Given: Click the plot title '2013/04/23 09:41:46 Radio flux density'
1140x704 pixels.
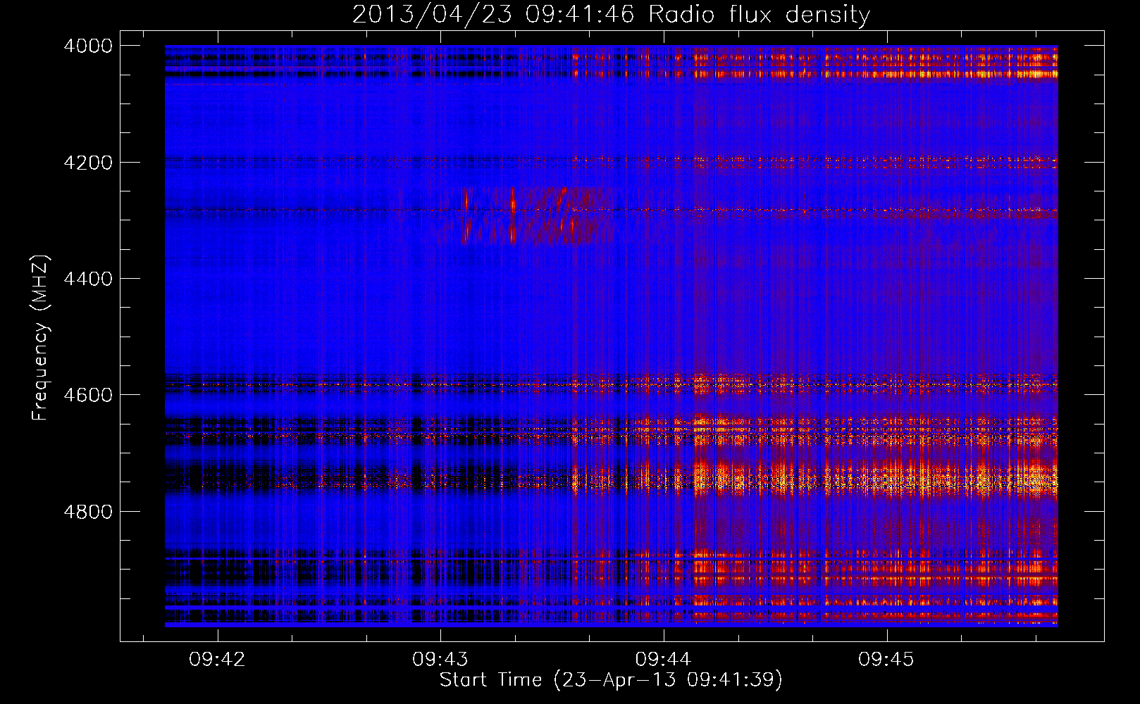Looking at the screenshot, I should click(611, 15).
